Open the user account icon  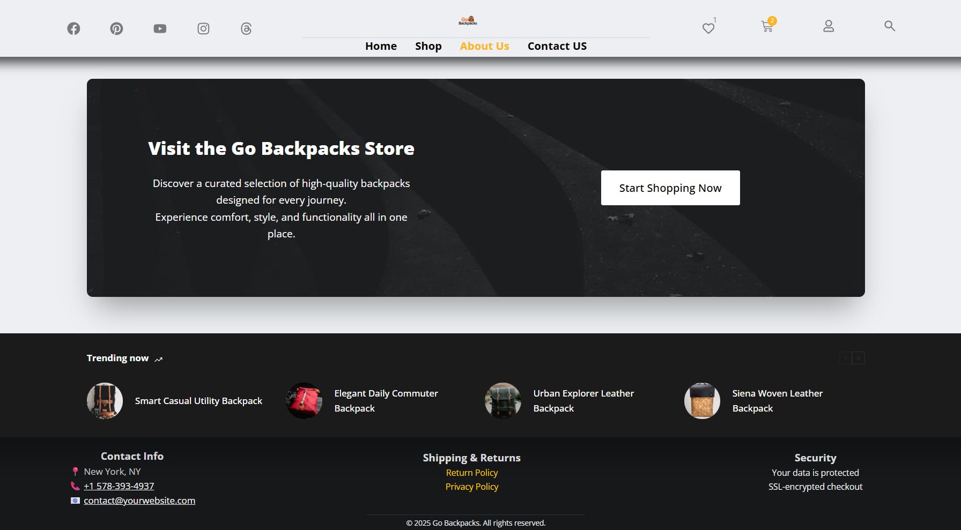click(x=829, y=26)
